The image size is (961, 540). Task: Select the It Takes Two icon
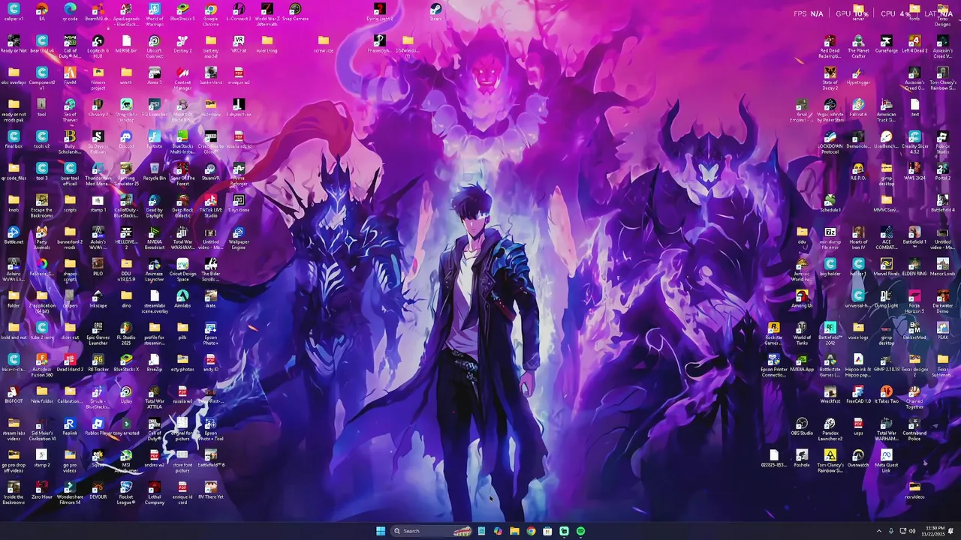(886, 394)
